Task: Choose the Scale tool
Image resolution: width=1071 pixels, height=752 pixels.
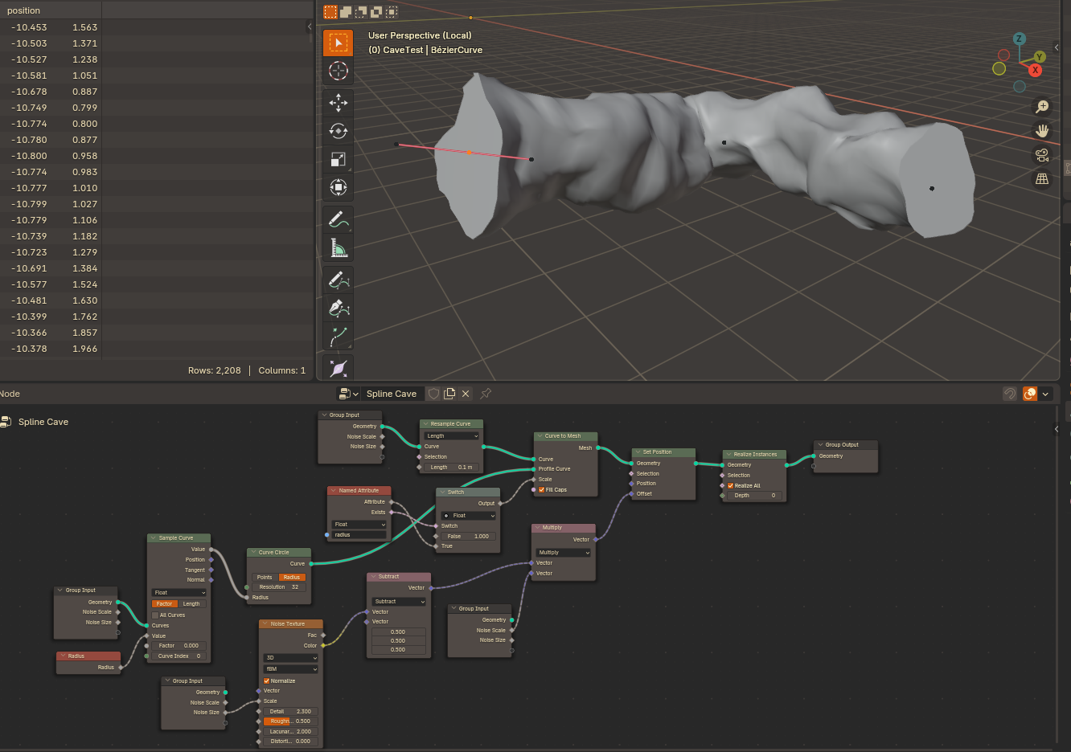Action: 339,159
